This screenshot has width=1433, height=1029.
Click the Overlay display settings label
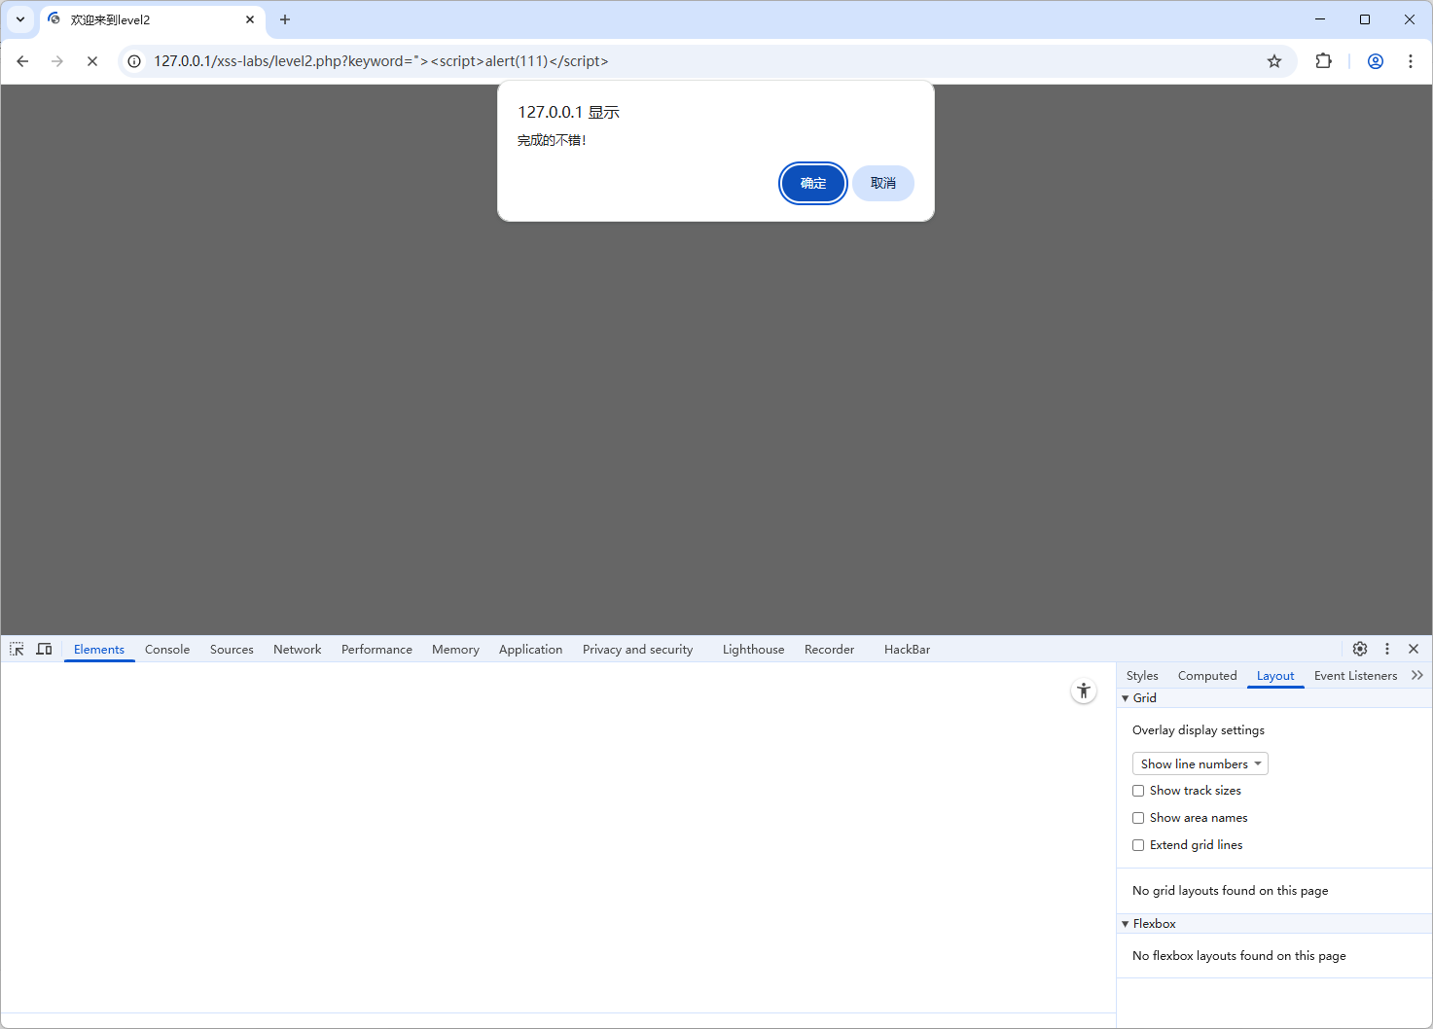[x=1199, y=730]
